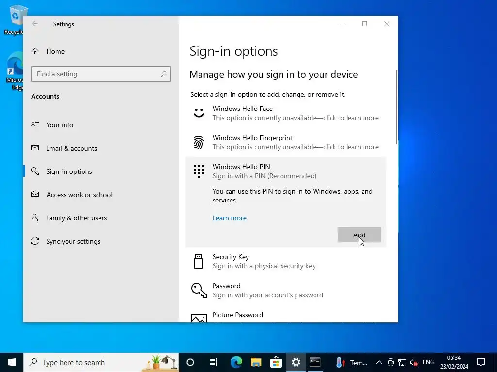This screenshot has width=497, height=372.
Task: Expand Windows Hello Fingerprint option
Action: [286, 142]
